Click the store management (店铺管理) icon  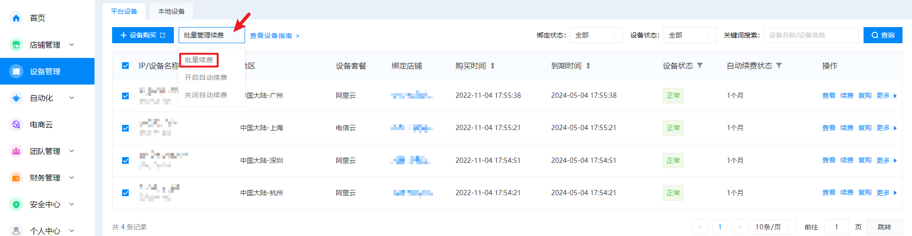[16, 45]
